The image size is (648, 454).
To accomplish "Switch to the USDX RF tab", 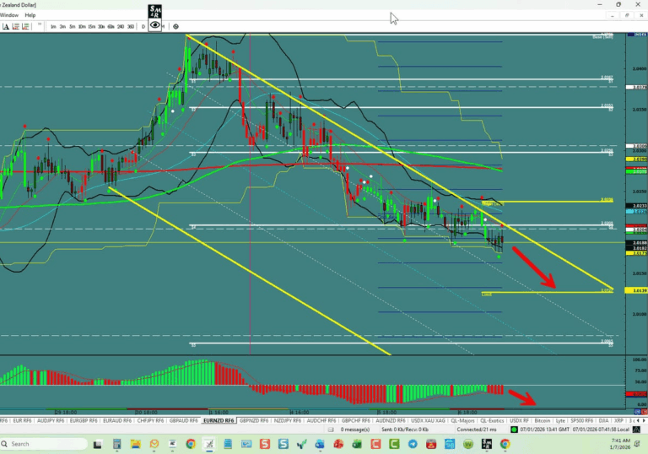I will pyautogui.click(x=519, y=420).
